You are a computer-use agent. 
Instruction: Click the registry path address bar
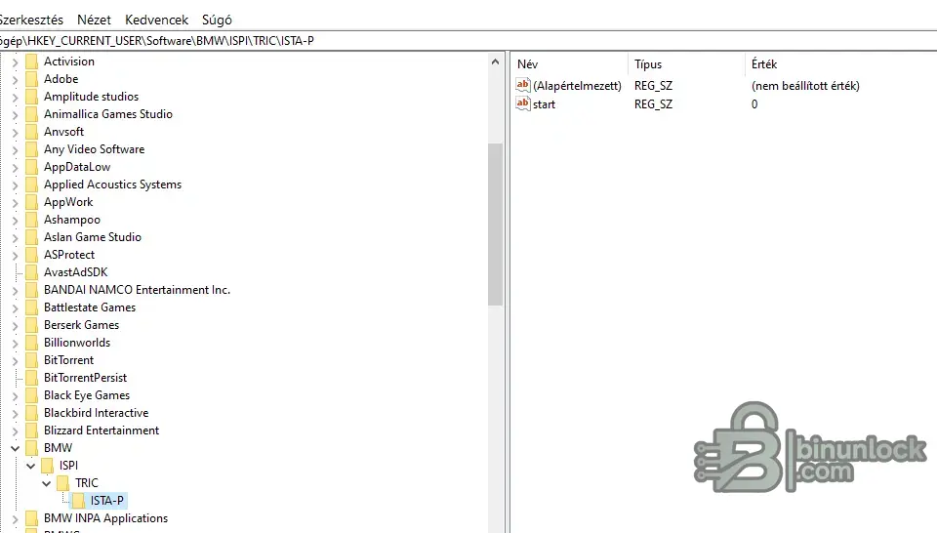tap(390, 41)
